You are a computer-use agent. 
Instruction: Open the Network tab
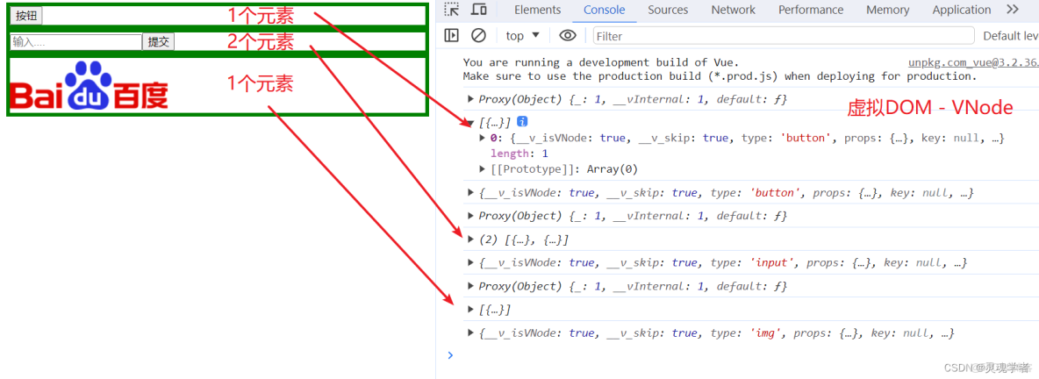[733, 10]
